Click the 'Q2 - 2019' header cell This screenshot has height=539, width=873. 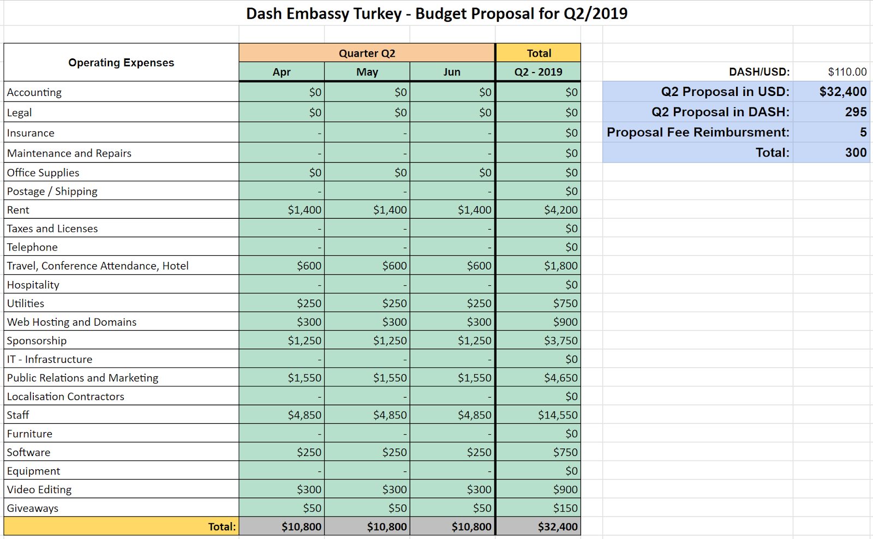[539, 71]
